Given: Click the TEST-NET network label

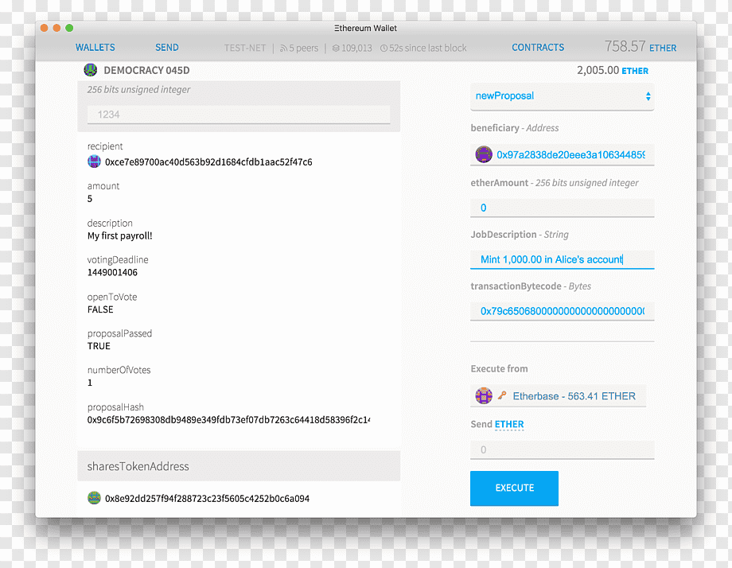Looking at the screenshot, I should (245, 48).
